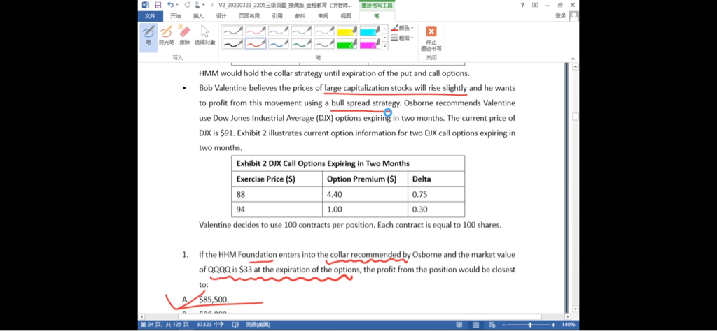Undo the last action

(170, 5)
